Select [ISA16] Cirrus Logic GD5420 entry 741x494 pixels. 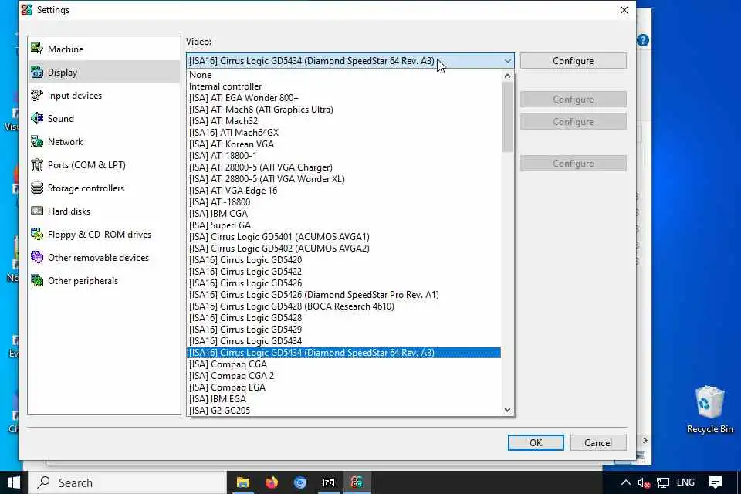[x=343, y=260]
